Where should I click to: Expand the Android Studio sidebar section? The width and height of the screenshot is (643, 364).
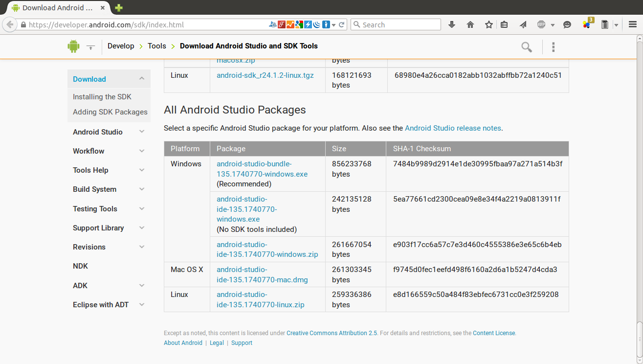point(142,132)
